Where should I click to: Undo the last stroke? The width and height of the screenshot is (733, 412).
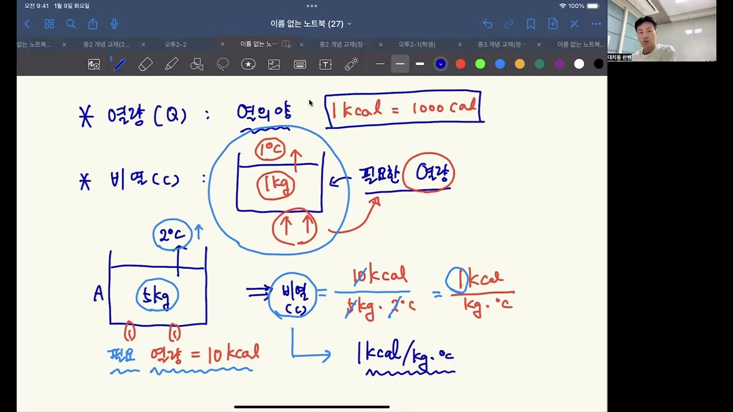[487, 24]
